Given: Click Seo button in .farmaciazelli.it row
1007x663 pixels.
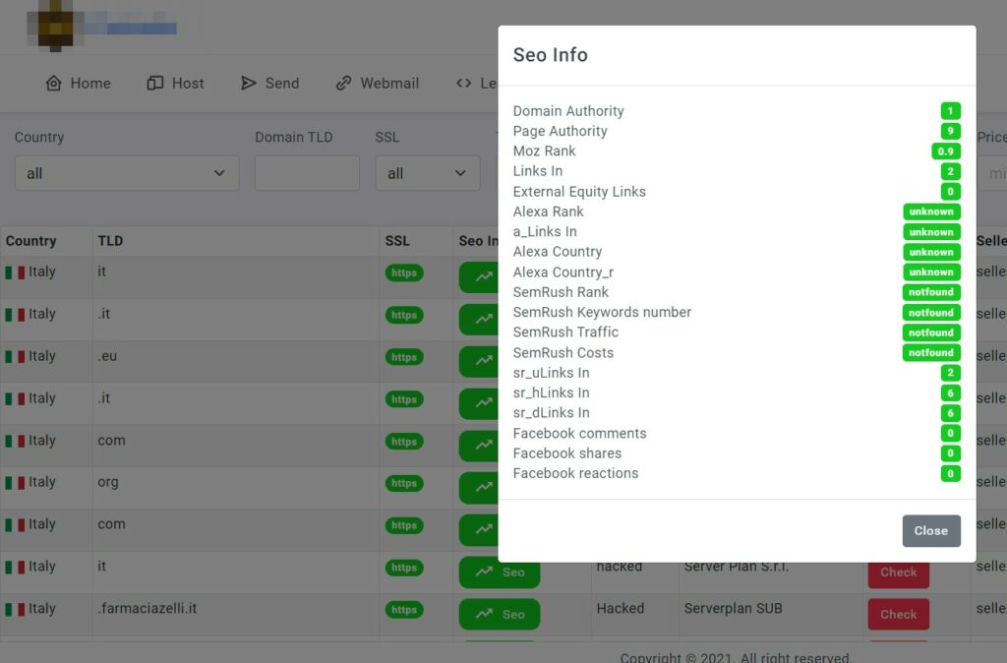Looking at the screenshot, I should point(499,614).
